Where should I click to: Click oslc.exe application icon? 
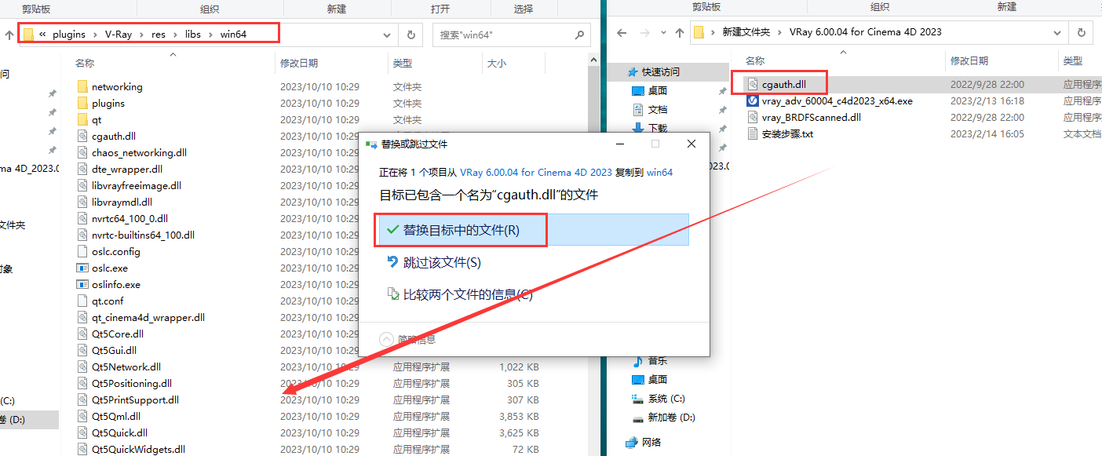click(x=83, y=268)
